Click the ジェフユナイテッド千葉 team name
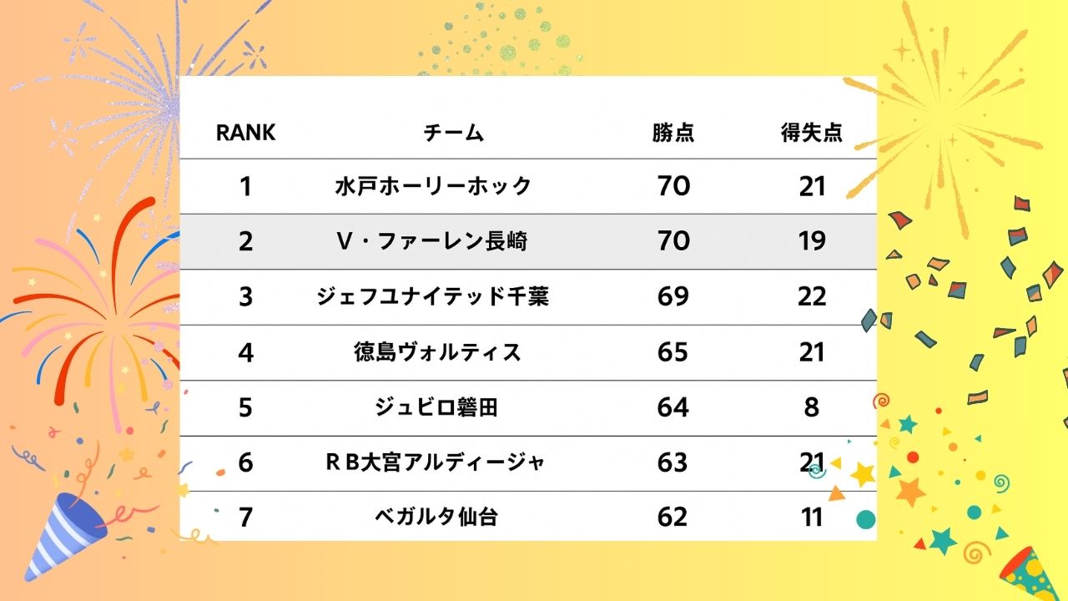This screenshot has height=601, width=1068. tap(433, 296)
